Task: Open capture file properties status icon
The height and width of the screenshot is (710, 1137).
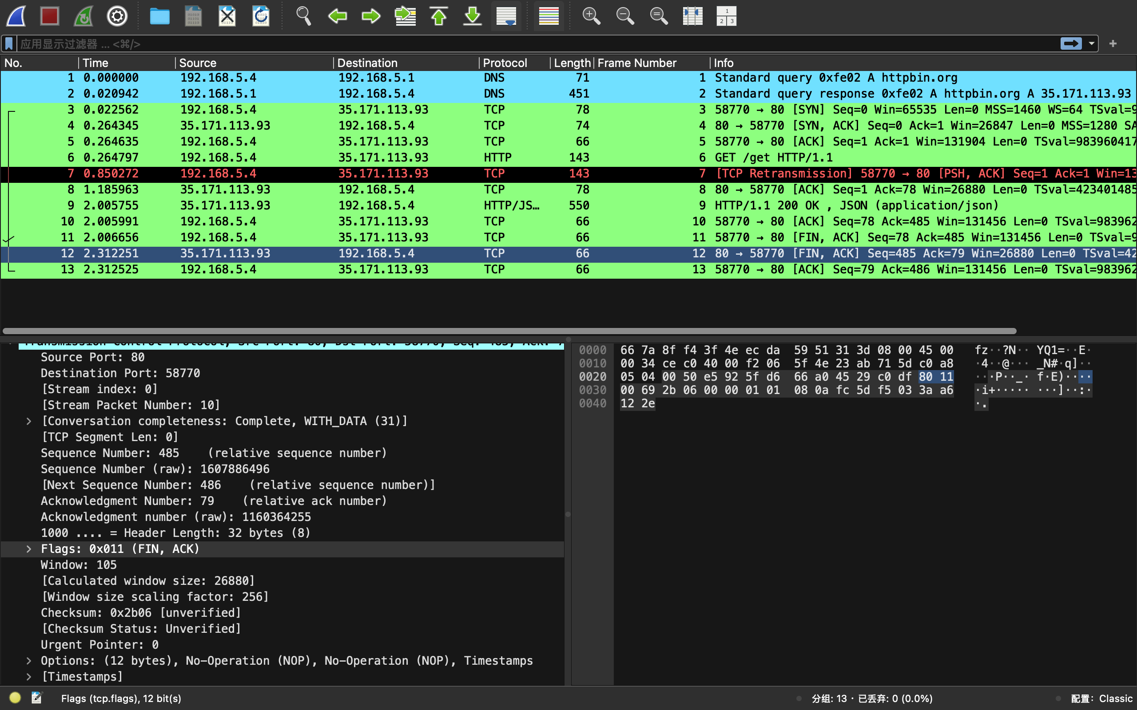Action: point(37,698)
